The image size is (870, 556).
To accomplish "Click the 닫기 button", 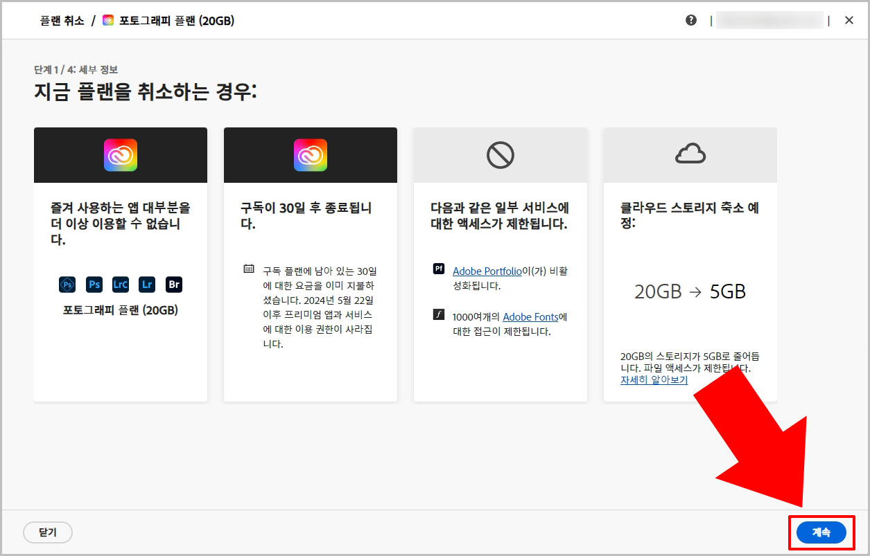I will 47,532.
